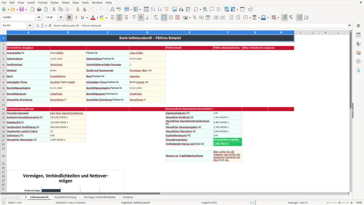Open the Borders dropdown arrow

click(x=250, y=18)
